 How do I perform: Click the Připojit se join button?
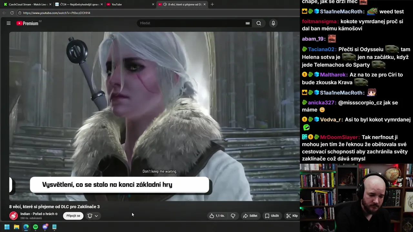[73, 216]
